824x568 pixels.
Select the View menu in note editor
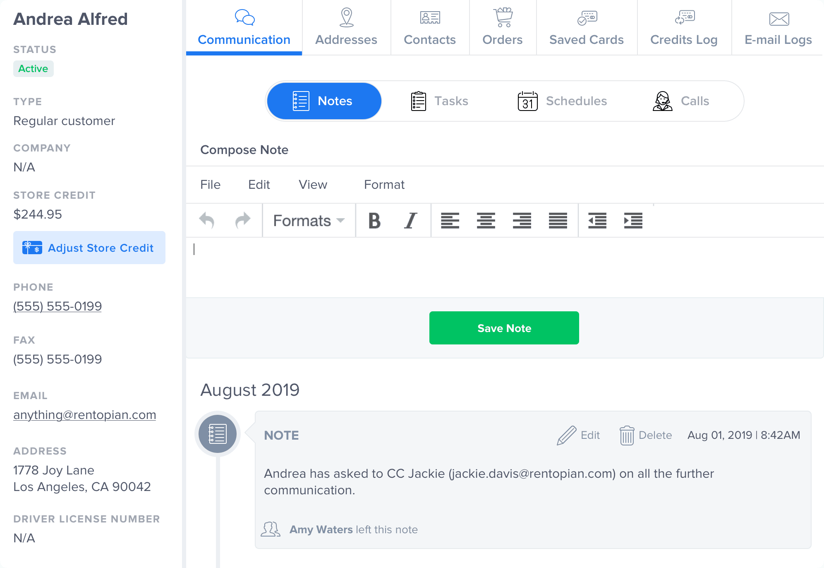pos(313,185)
